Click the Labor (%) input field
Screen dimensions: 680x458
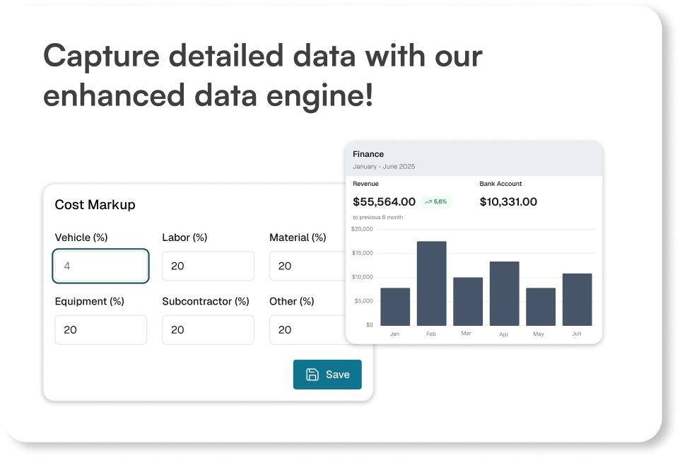point(208,266)
